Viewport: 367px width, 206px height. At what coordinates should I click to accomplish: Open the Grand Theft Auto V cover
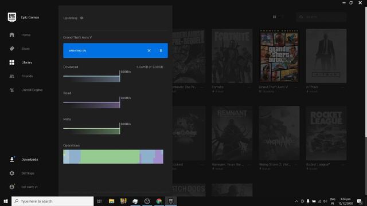[279, 56]
